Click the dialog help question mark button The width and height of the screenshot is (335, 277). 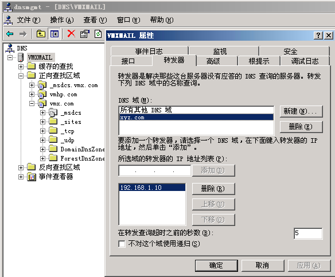pos(318,35)
